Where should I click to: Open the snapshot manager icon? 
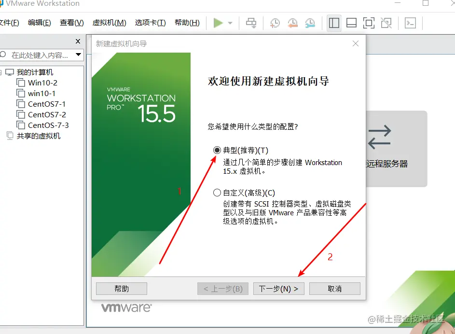[x=310, y=23]
